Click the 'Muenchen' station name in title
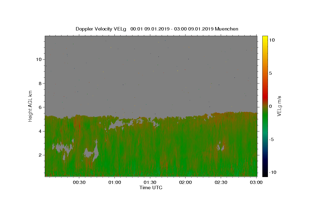 [x=227, y=29]
